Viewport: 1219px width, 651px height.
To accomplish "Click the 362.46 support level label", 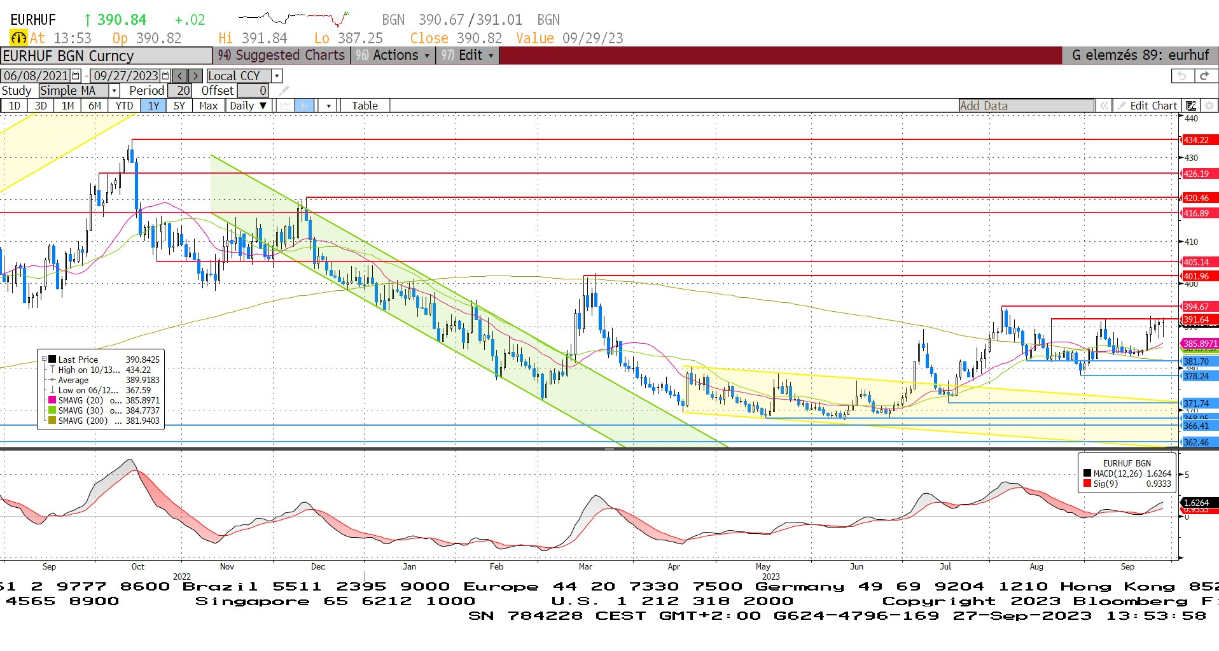I will (1199, 442).
